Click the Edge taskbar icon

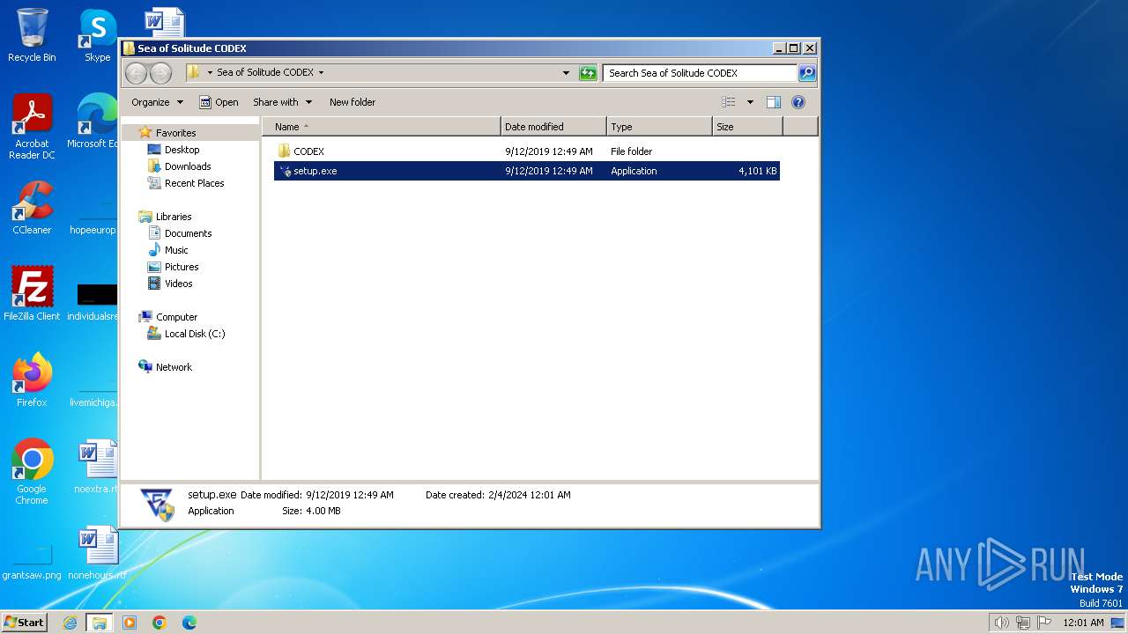click(x=189, y=623)
